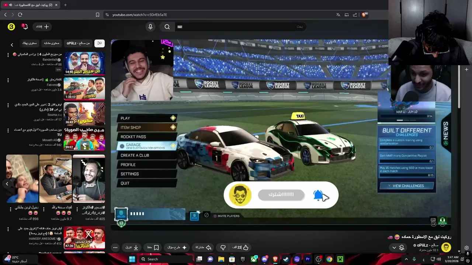Image resolution: width=472 pixels, height=265 pixels.
Task: Save video with the حفظ button
Action: [x=153, y=247]
